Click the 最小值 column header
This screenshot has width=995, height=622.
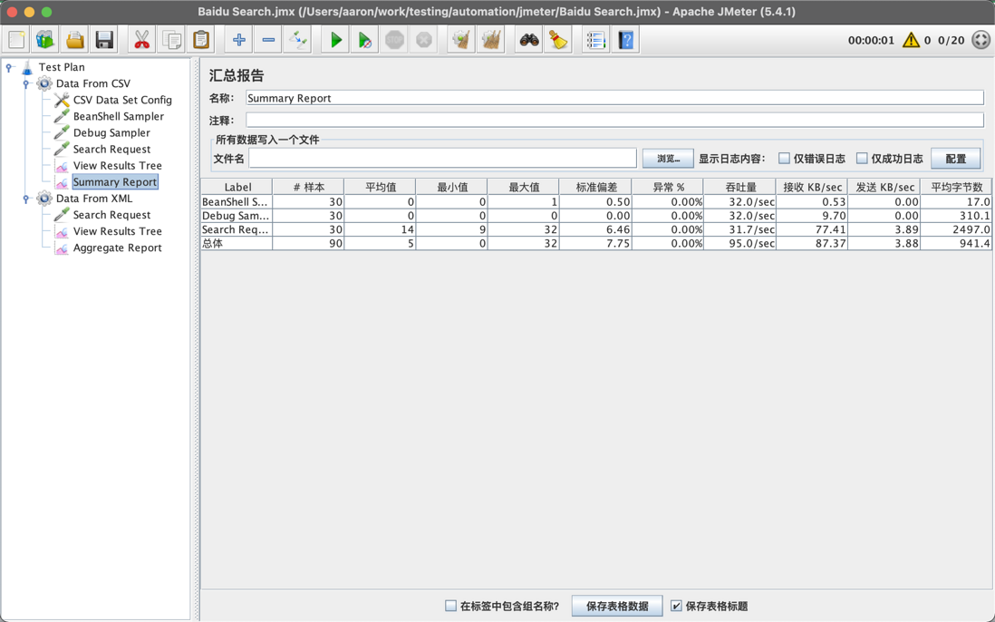(x=452, y=187)
